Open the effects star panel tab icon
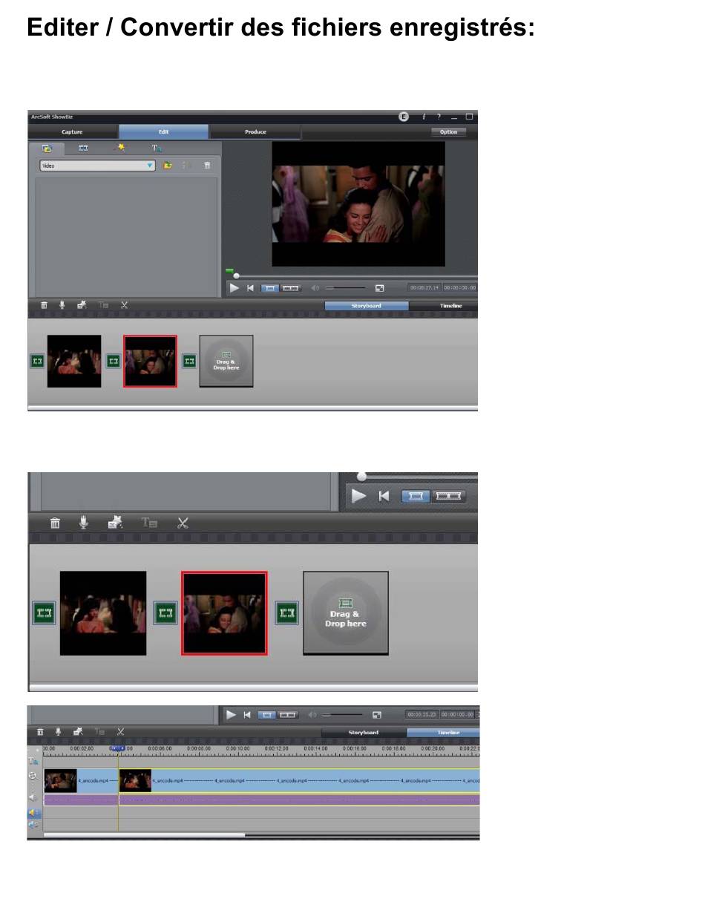This screenshot has width=705, height=908. [x=119, y=148]
